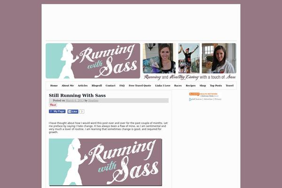The image size is (282, 188).
Task: Open the Advertise link in sidebar
Action: click(208, 99)
